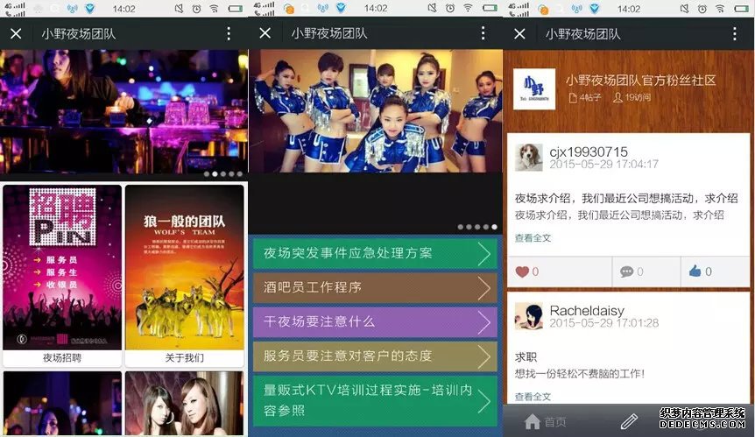The height and width of the screenshot is (437, 755).
Task: Close the middle phone's 小野夜场团队 page
Action: (x=265, y=32)
